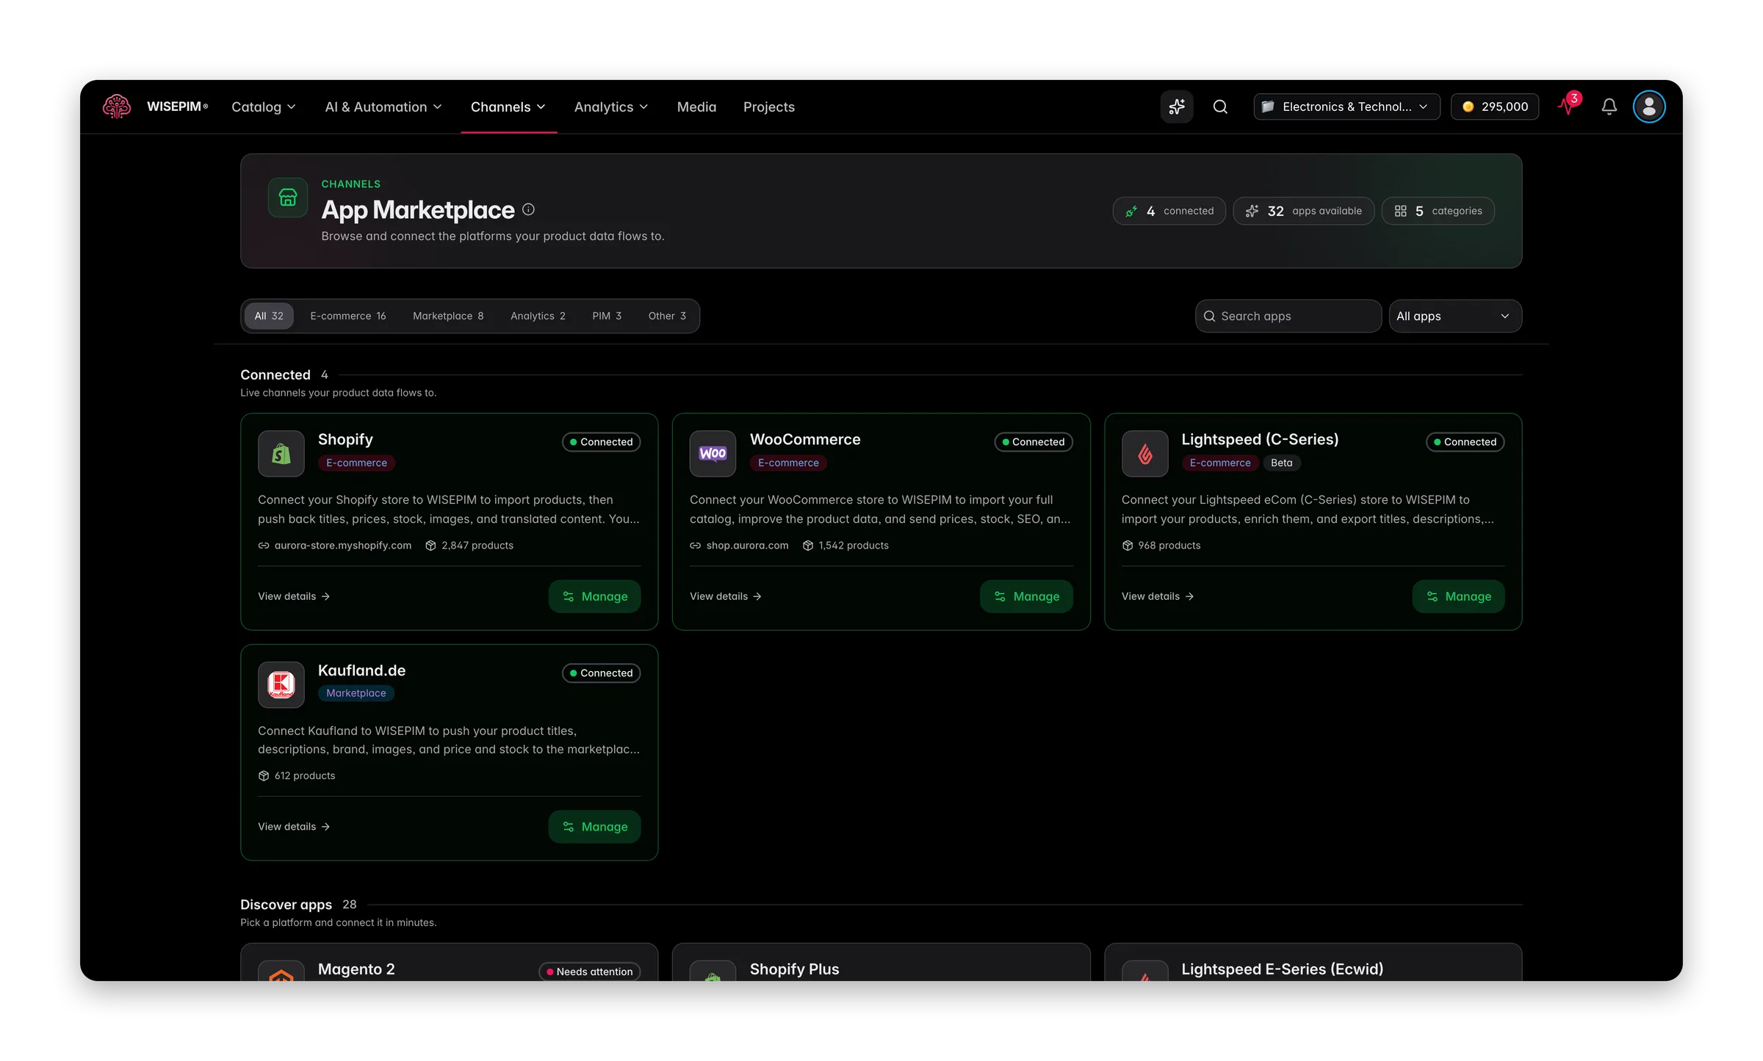The image size is (1763, 1061).
Task: Manage the Shopify connection
Action: [x=594, y=596]
